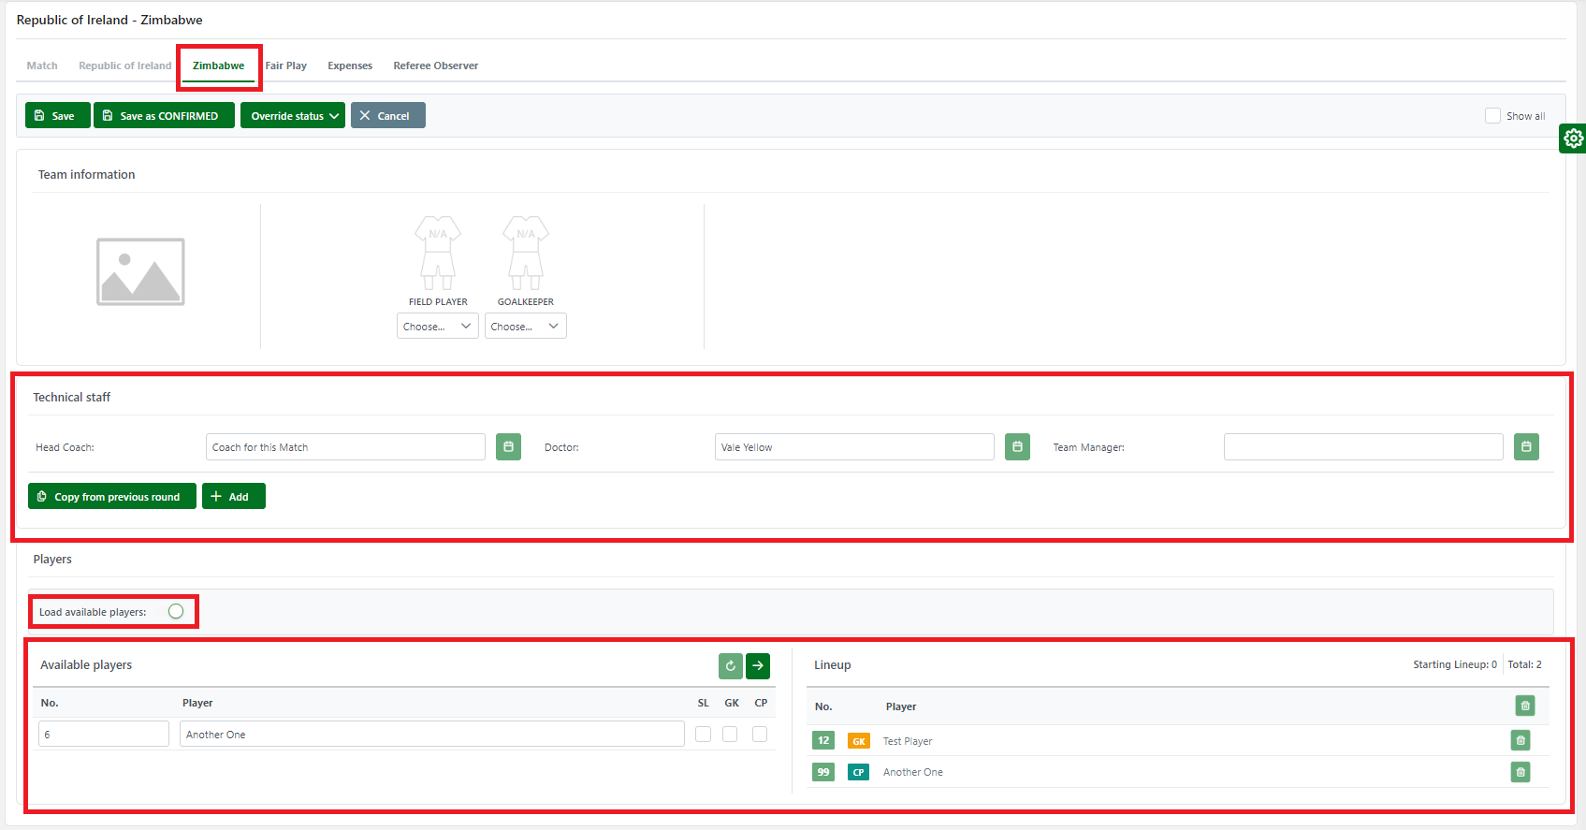
Task: Click Save as CONFIRMED button
Action: click(x=164, y=116)
